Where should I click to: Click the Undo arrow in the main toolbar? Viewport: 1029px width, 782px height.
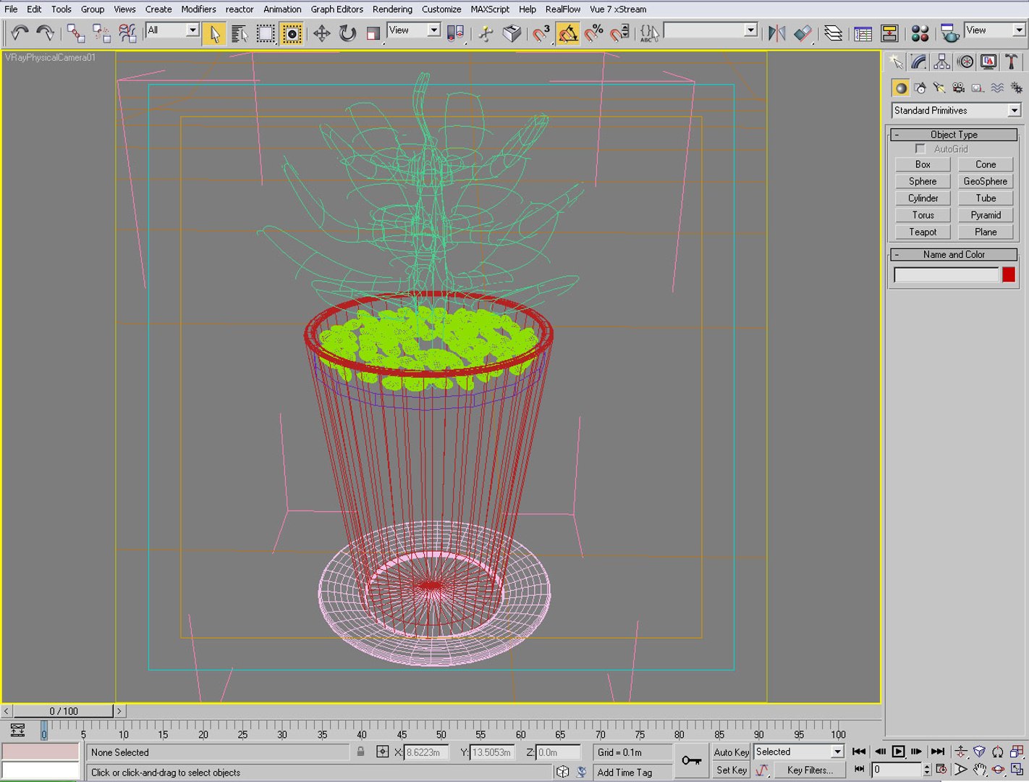coord(20,33)
